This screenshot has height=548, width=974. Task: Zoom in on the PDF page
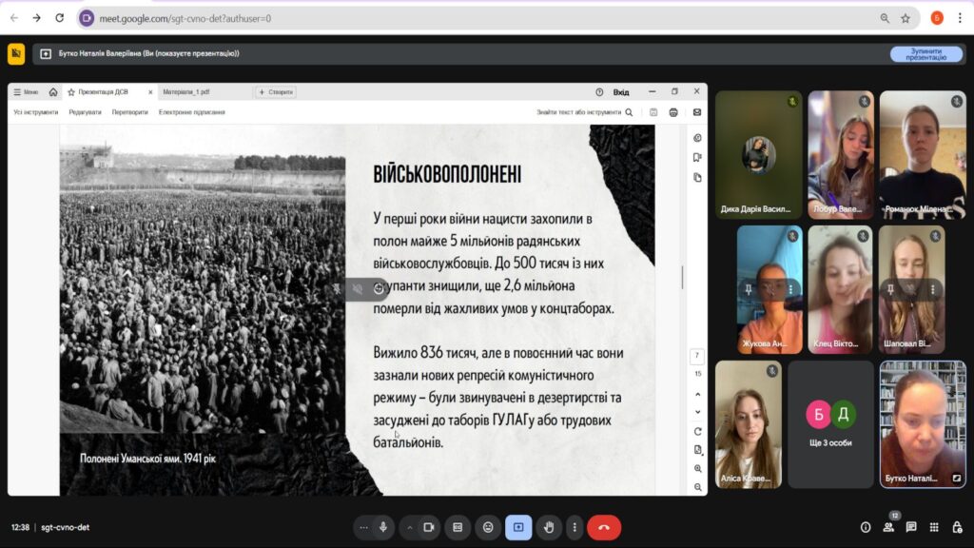(697, 468)
